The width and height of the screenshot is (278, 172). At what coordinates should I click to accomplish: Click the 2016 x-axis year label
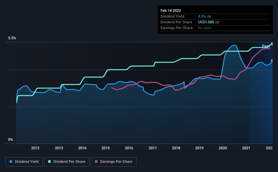(x=129, y=148)
